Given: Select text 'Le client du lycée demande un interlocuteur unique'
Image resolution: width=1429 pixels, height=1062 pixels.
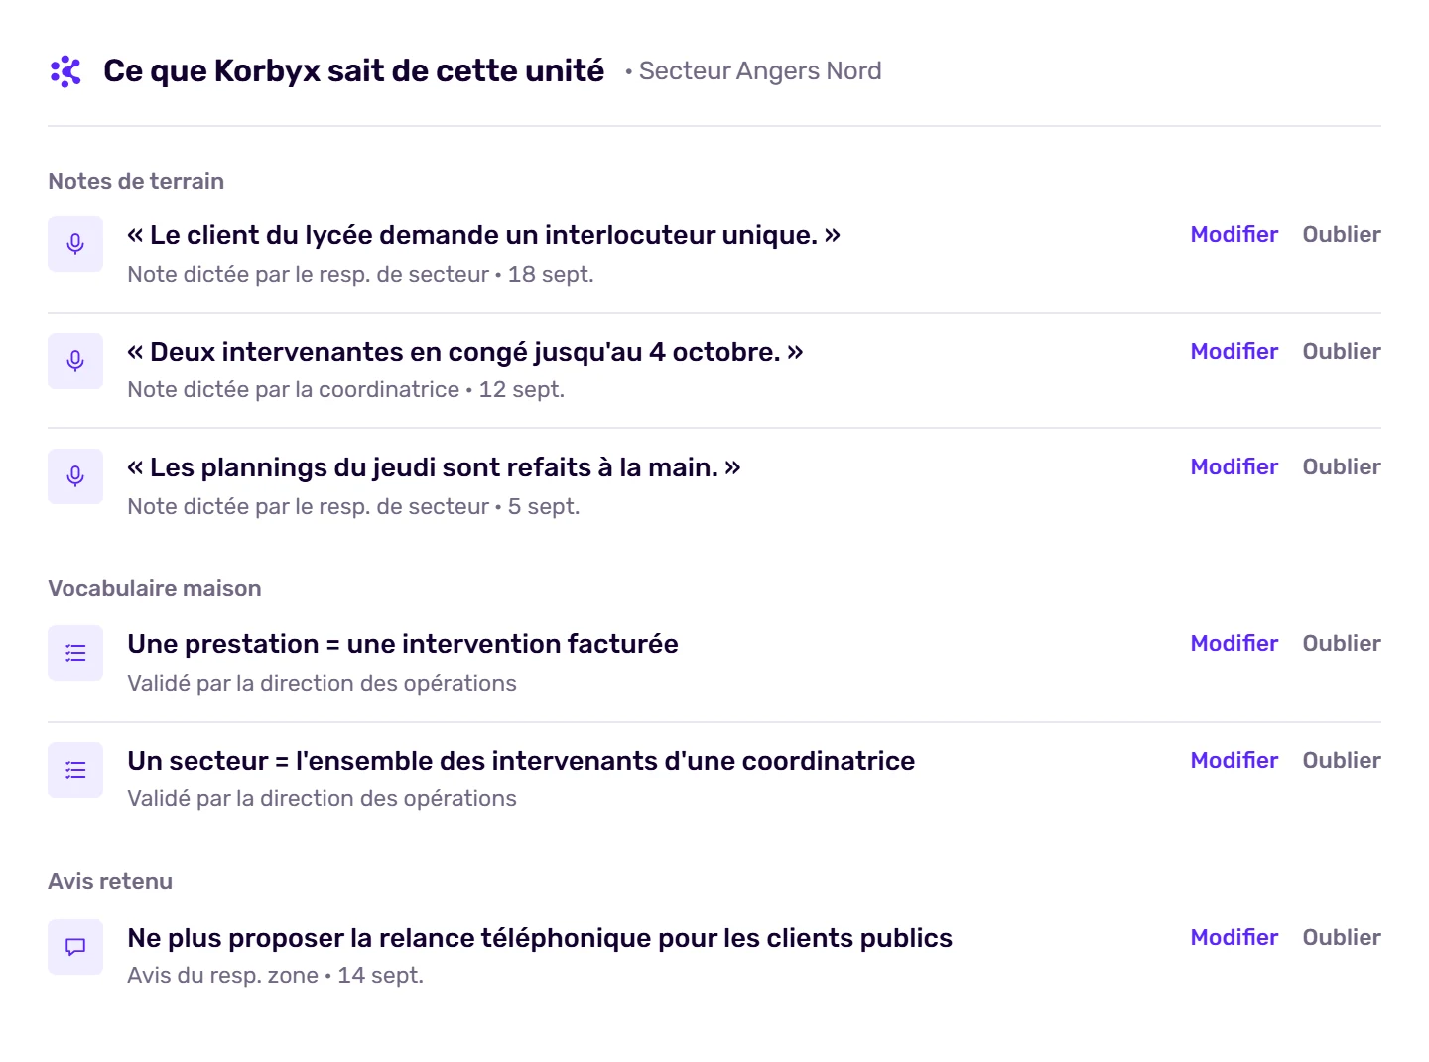Looking at the screenshot, I should pos(483,235).
